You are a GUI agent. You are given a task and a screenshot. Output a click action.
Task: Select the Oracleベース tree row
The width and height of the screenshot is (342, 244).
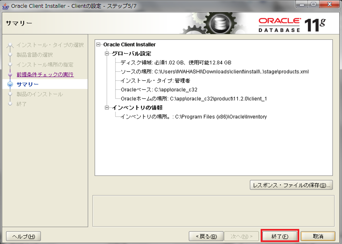pyautogui.click(x=159, y=89)
